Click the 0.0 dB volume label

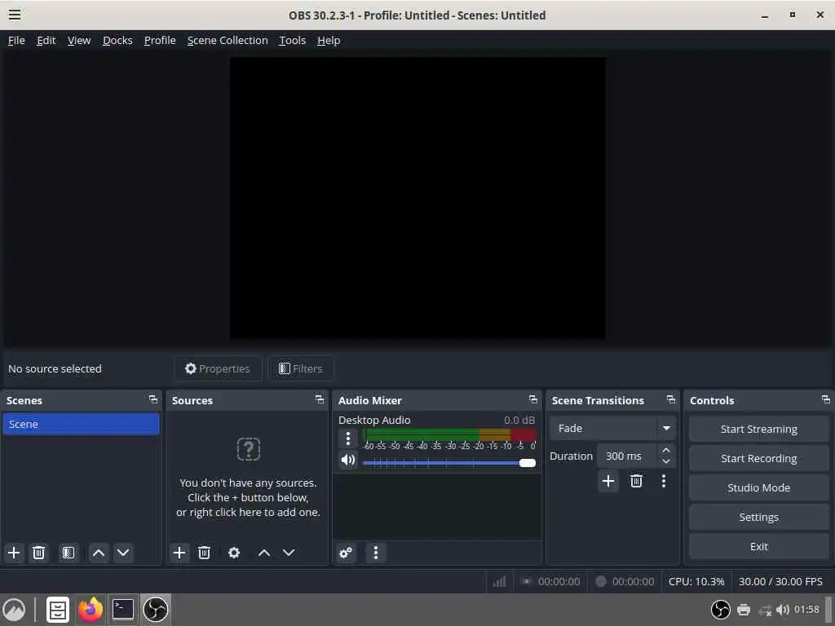[x=519, y=420]
